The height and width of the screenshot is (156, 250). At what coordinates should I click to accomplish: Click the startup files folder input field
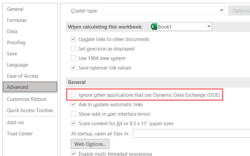tap(191, 133)
